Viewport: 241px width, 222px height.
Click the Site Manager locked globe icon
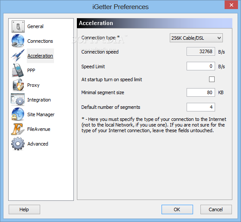click(x=18, y=114)
